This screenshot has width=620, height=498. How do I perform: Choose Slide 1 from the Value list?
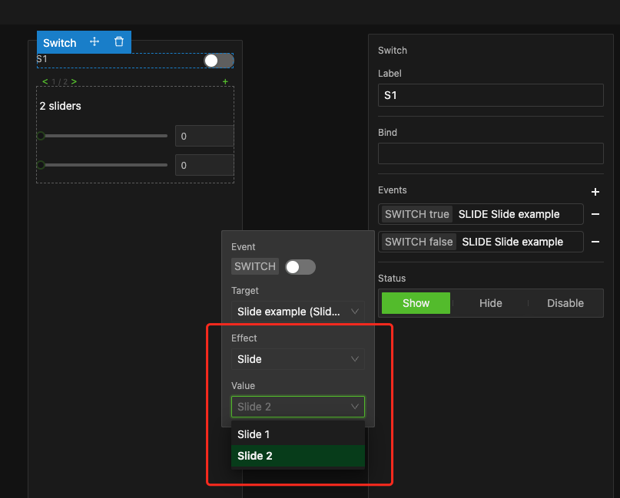tap(298, 434)
